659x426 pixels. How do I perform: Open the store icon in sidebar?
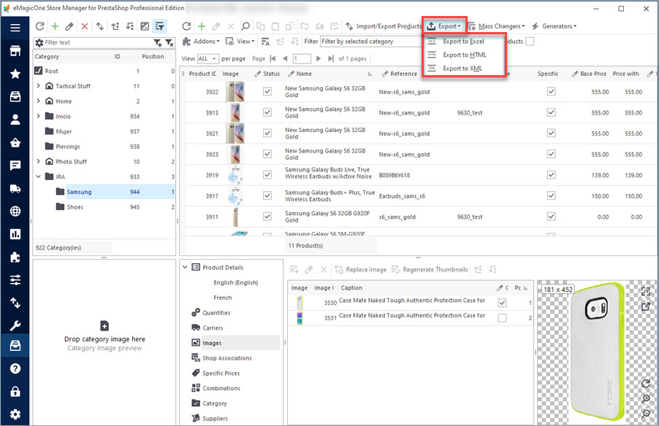pos(15,51)
